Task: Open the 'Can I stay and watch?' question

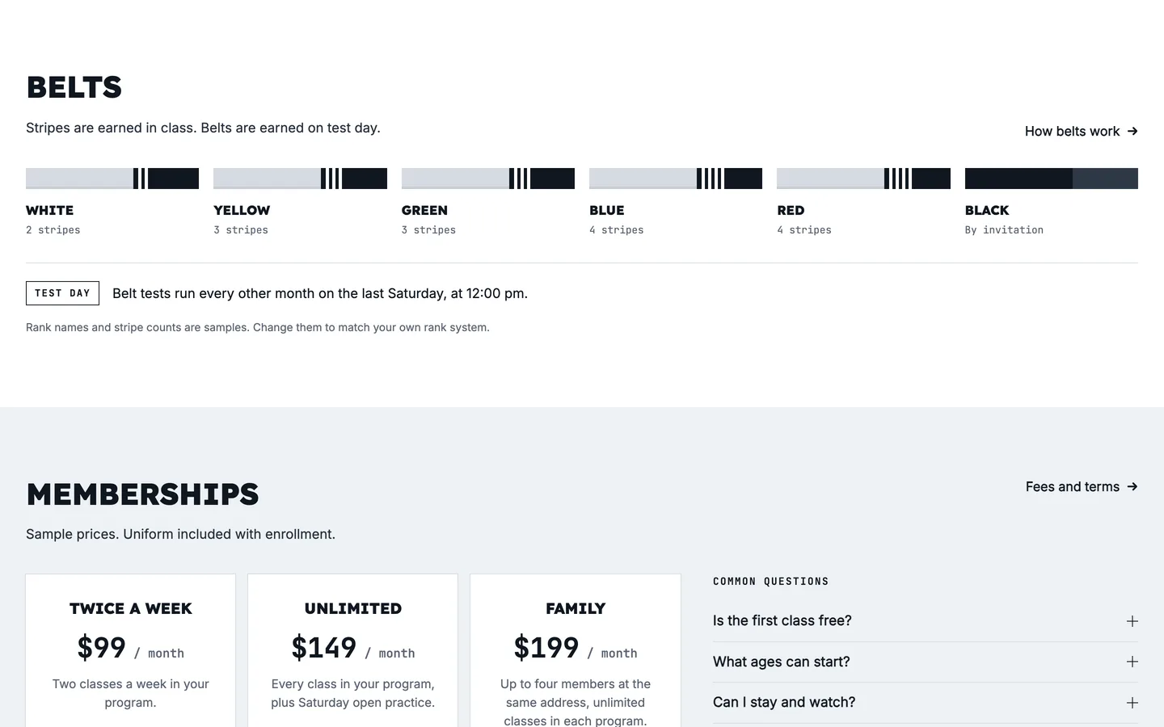Action: (926, 703)
